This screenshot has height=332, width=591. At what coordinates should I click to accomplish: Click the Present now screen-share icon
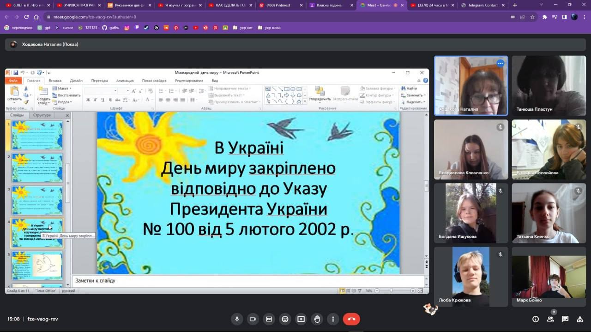pyautogui.click(x=301, y=319)
